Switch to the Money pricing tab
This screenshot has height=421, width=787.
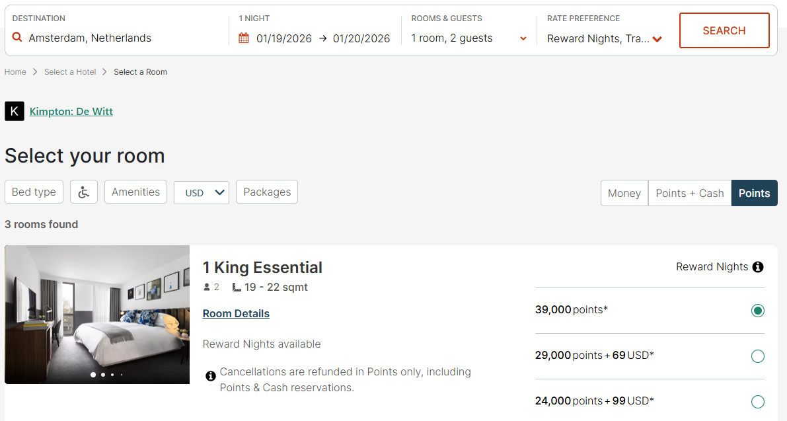[x=624, y=193]
